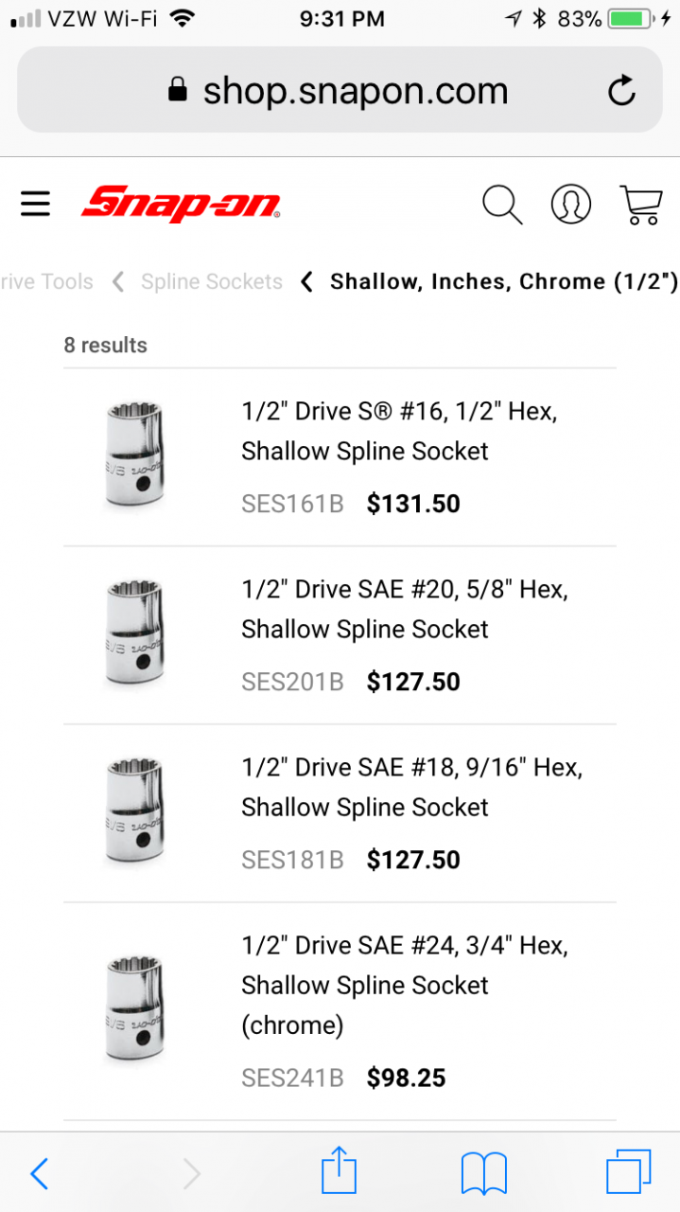The width and height of the screenshot is (680, 1212).
Task: Show open Safari tabs
Action: [x=629, y=1173]
